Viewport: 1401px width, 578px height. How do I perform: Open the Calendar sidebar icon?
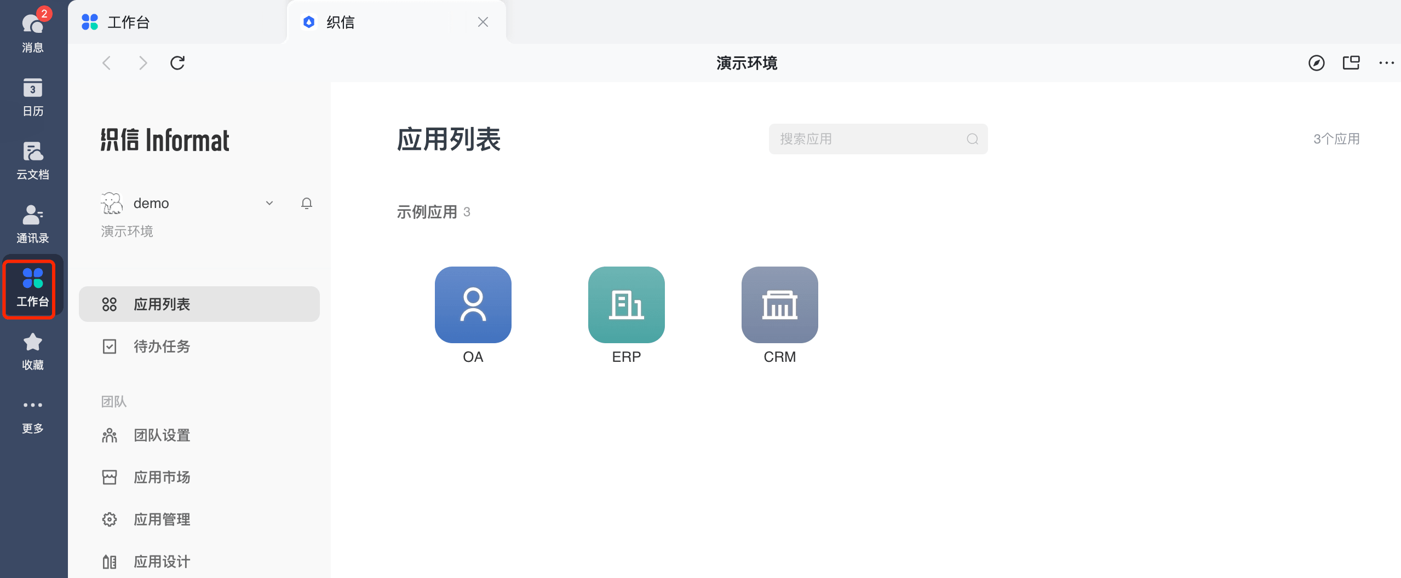33,97
